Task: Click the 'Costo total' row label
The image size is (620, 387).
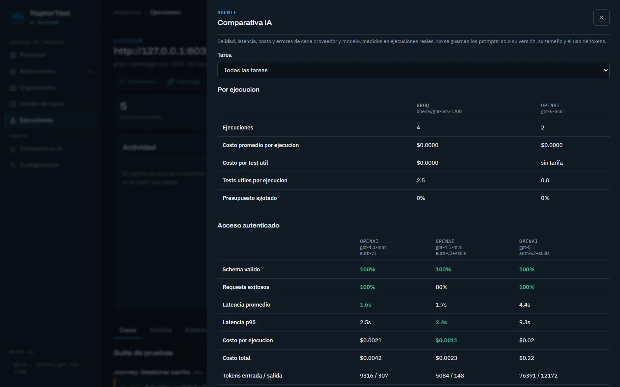Action: 236,358
